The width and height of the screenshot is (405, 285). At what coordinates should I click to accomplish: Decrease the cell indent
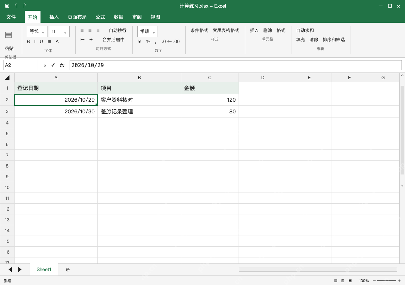click(83, 40)
